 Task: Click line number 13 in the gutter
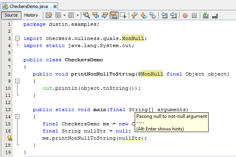pyautogui.click(x=8, y=110)
